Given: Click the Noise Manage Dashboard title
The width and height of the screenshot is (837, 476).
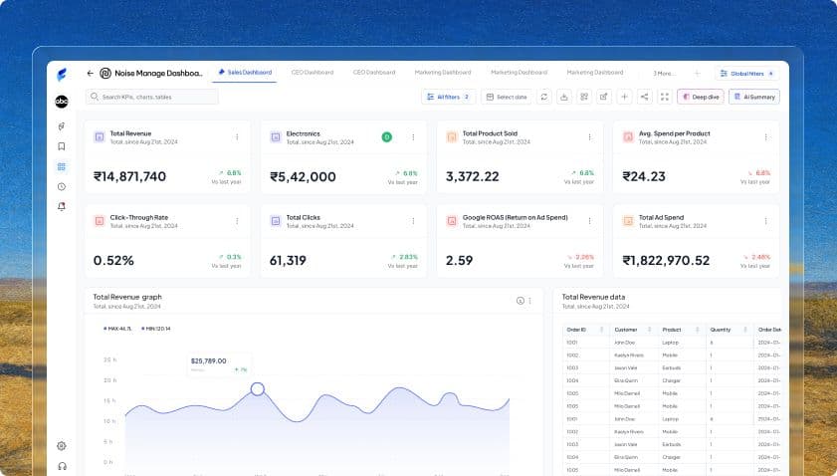Looking at the screenshot, I should 158,73.
